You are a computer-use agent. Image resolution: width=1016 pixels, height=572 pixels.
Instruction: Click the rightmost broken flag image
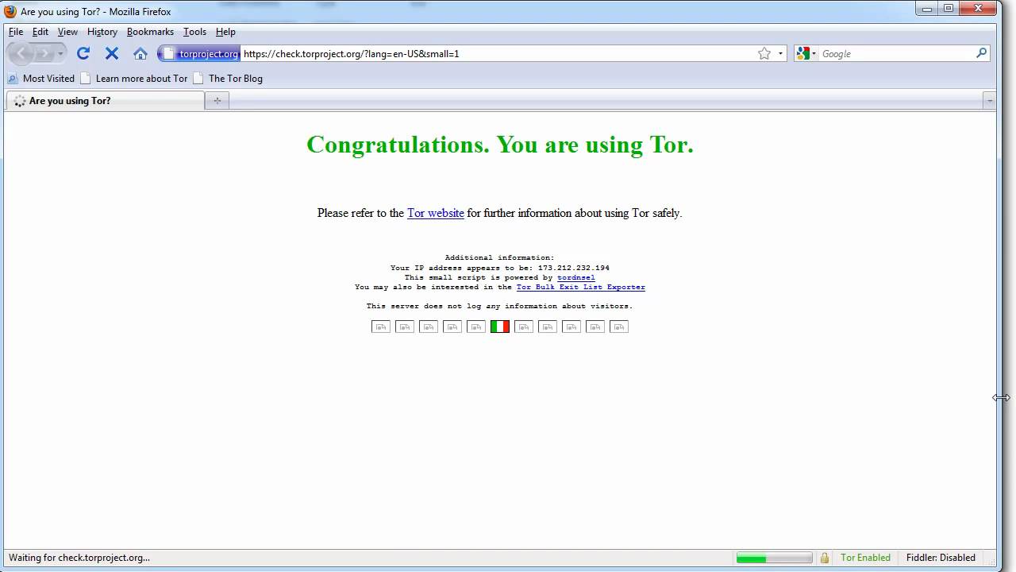click(619, 327)
